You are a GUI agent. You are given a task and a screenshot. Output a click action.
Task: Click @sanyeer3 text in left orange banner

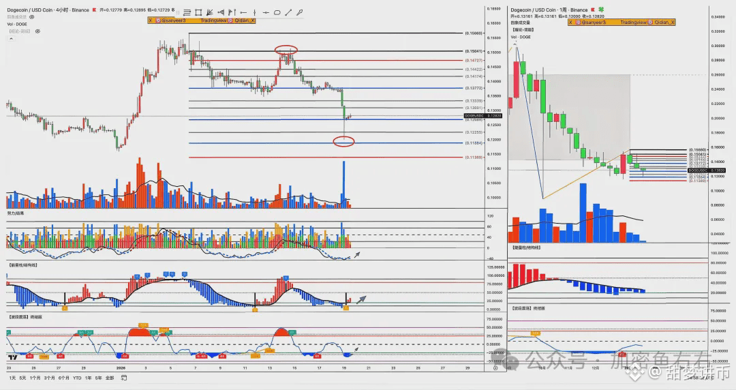[174, 20]
